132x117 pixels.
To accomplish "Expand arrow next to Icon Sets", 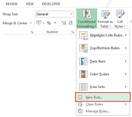I will (126, 87).
